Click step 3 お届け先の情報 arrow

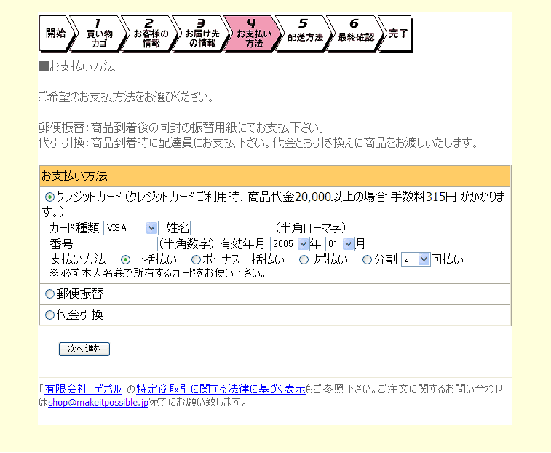tap(202, 34)
